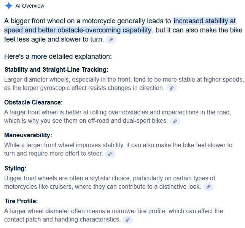Open source link after 'slower to turn'
The height and width of the screenshot is (228, 245).
[111, 40]
